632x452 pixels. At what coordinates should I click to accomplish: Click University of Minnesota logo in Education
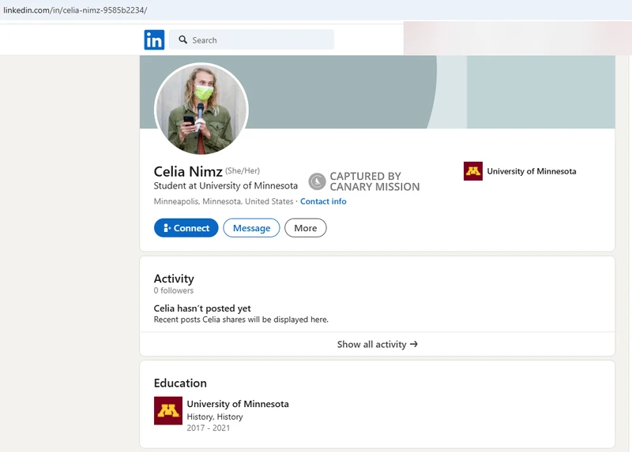168,410
